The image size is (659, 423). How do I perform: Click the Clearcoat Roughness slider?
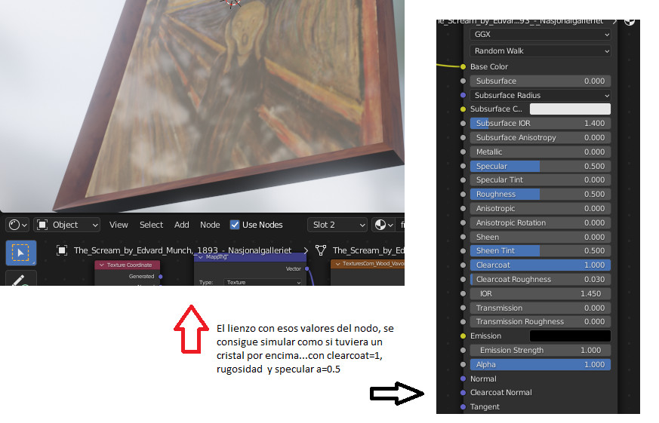(540, 280)
